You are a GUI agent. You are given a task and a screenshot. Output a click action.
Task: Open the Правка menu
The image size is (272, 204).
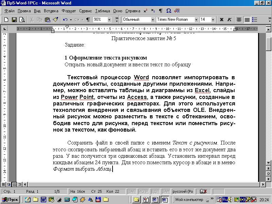(x=24, y=11)
